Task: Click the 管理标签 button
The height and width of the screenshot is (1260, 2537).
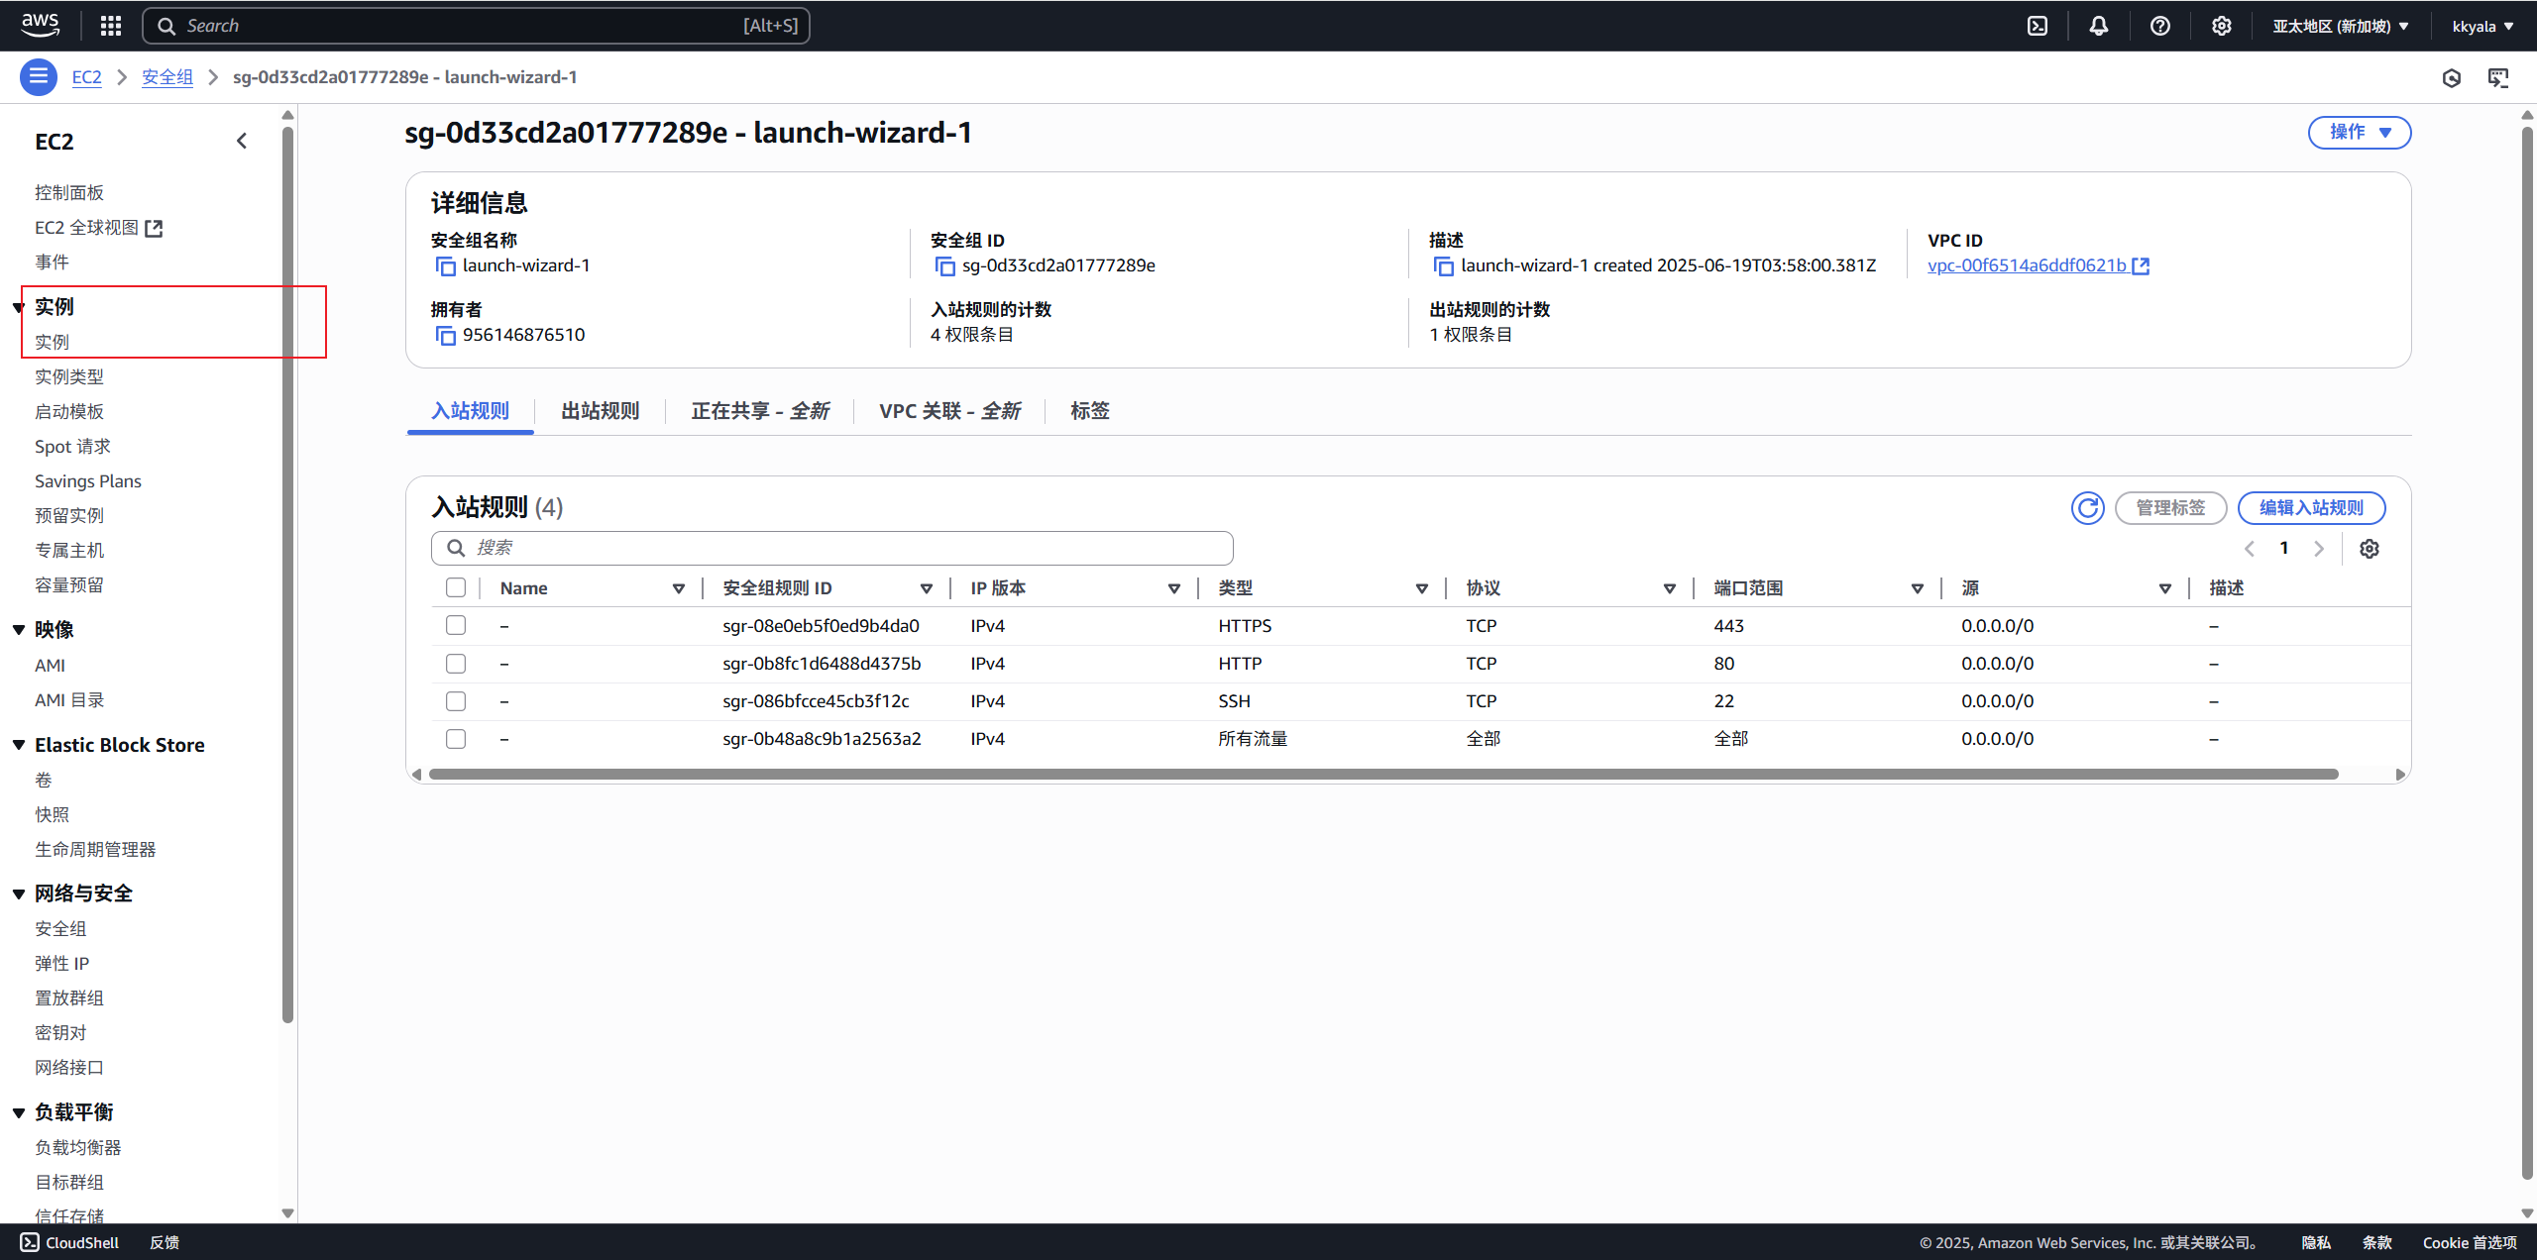Action: pos(2171,508)
